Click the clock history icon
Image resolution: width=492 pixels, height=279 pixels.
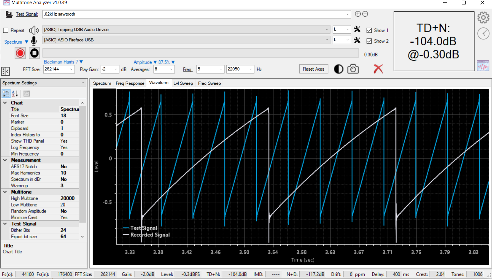pos(483,33)
